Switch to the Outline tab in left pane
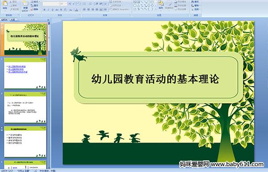 tap(13, 20)
